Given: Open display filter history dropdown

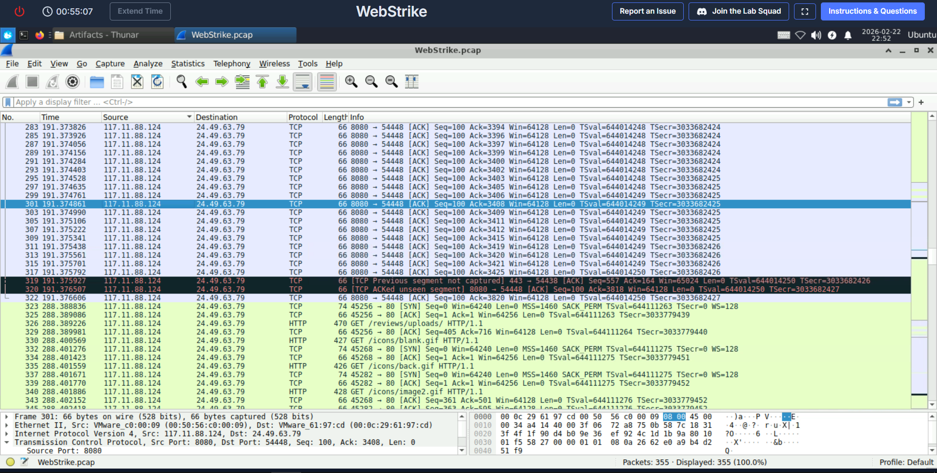Looking at the screenshot, I should click(x=909, y=102).
